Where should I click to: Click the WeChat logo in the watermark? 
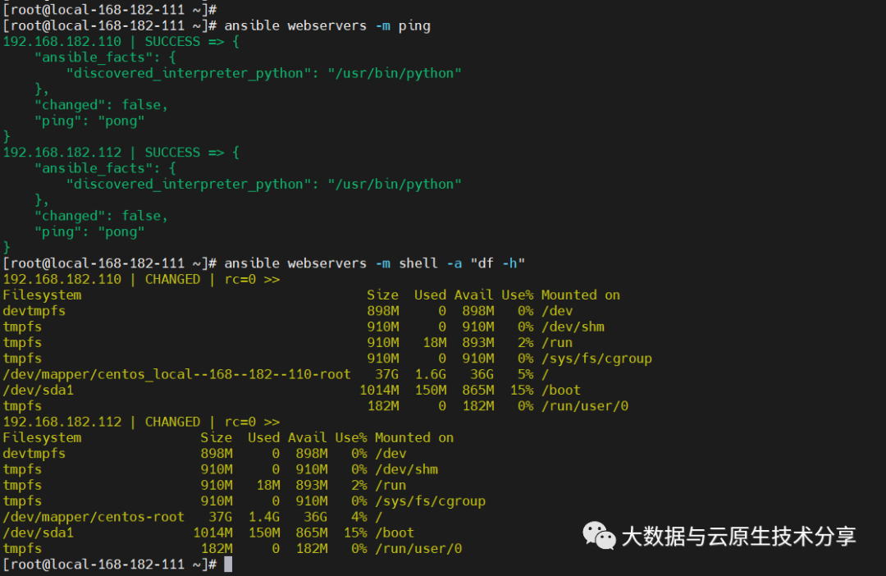point(600,536)
